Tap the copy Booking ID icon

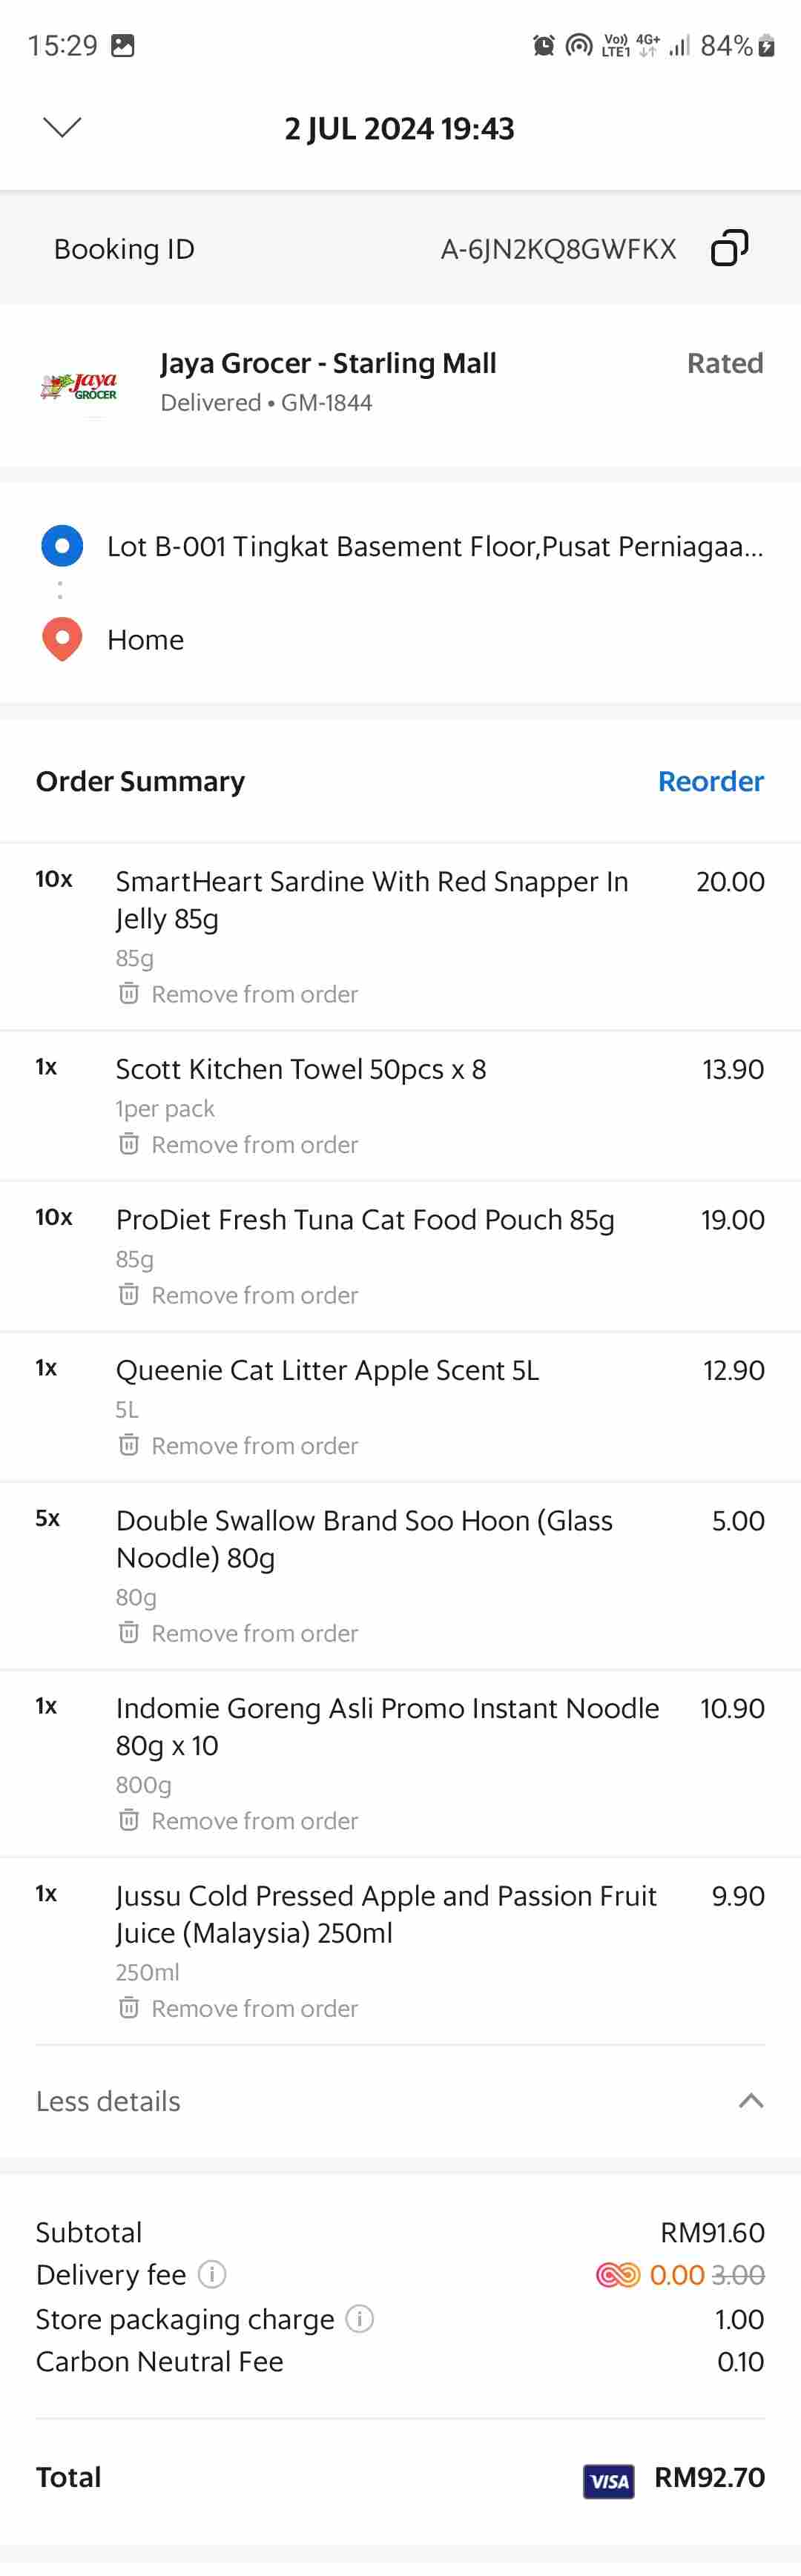click(x=729, y=248)
